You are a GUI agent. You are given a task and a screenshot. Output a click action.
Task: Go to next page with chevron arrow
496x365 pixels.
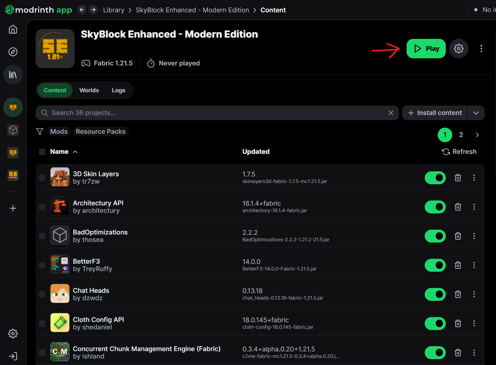point(477,135)
